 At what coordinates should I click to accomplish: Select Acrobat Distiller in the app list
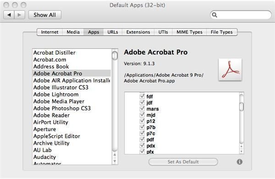pyautogui.click(x=72, y=53)
